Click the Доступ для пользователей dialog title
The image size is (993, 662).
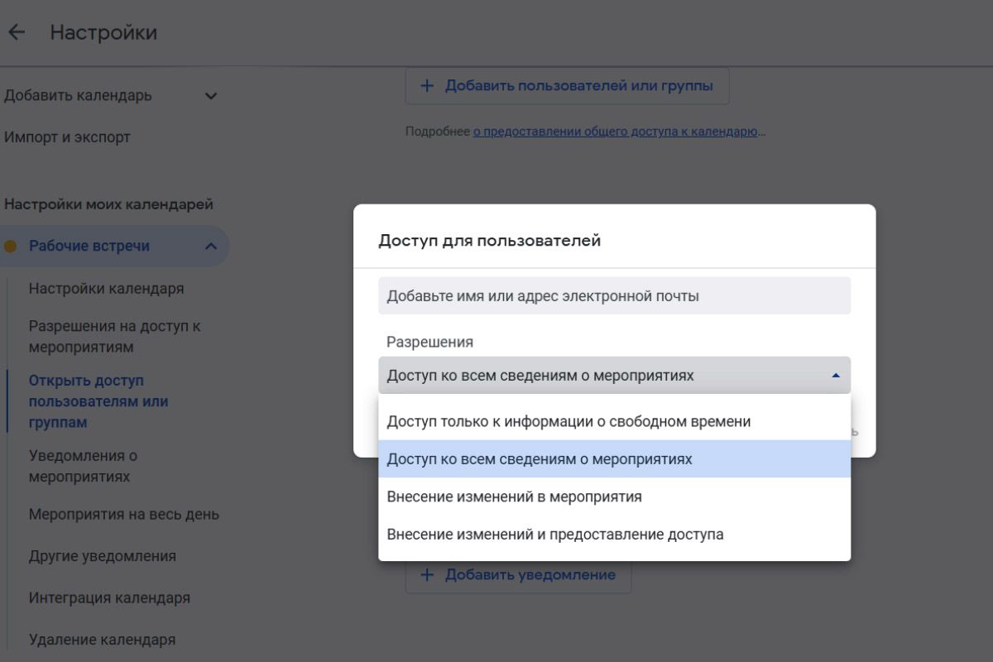490,241
